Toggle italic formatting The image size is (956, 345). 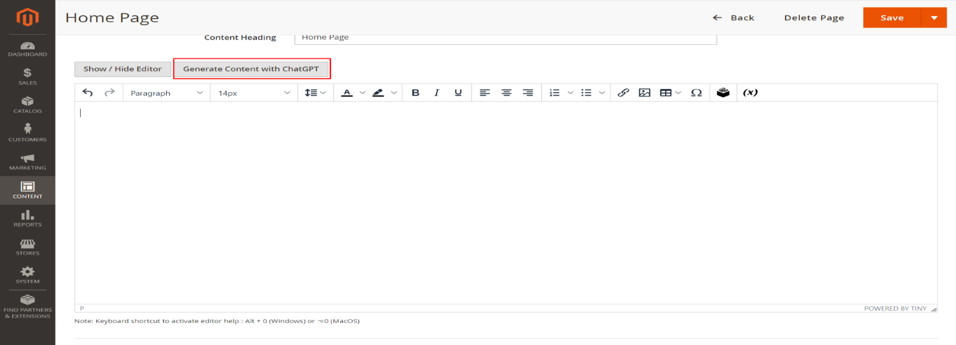437,93
